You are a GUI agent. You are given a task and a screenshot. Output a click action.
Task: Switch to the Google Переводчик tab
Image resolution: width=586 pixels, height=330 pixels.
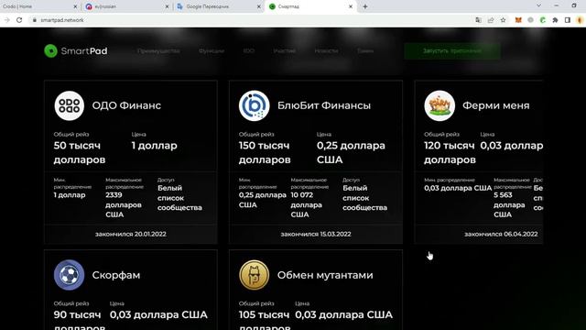click(219, 6)
